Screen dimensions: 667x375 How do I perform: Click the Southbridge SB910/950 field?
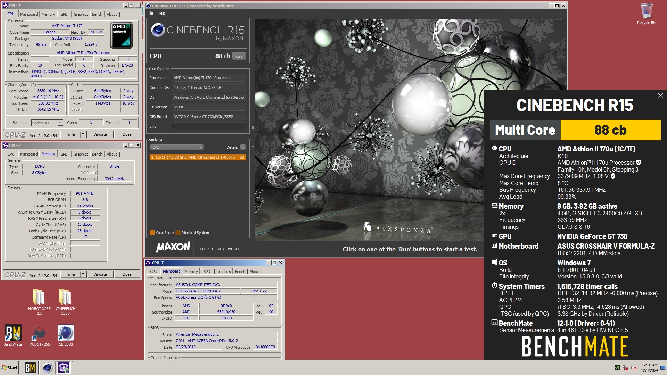pos(226,312)
